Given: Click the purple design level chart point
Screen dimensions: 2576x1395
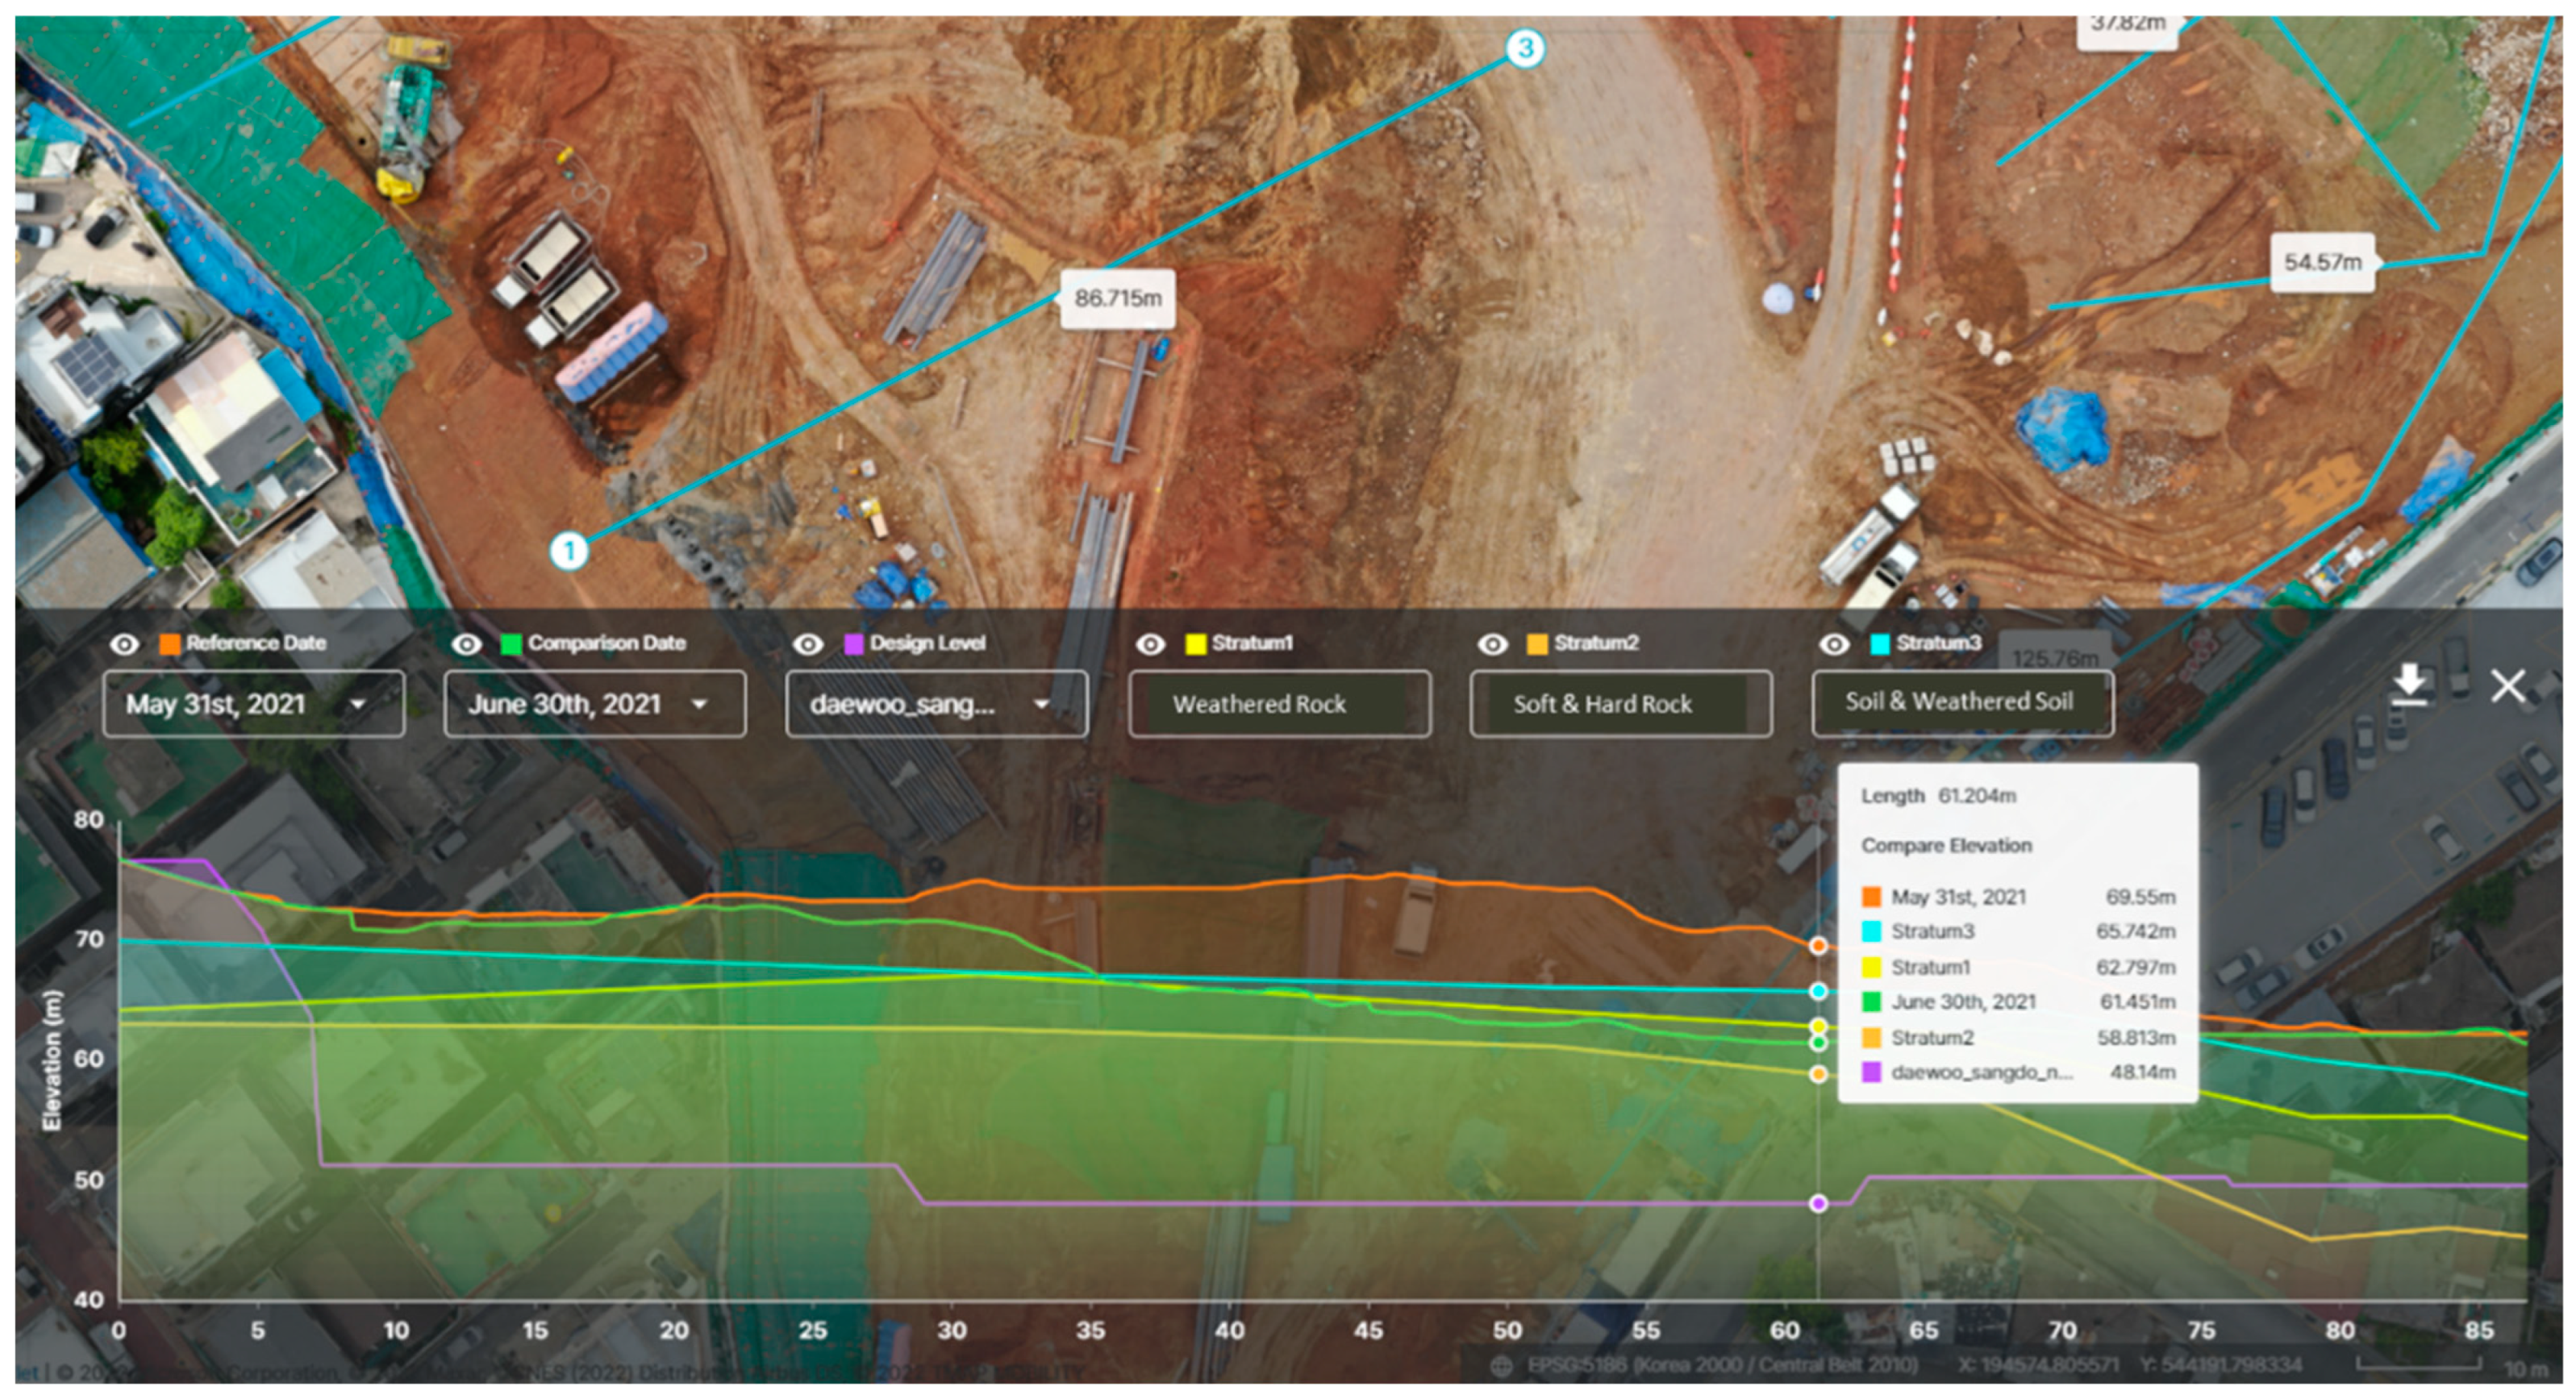Looking at the screenshot, I should click(x=1819, y=1203).
